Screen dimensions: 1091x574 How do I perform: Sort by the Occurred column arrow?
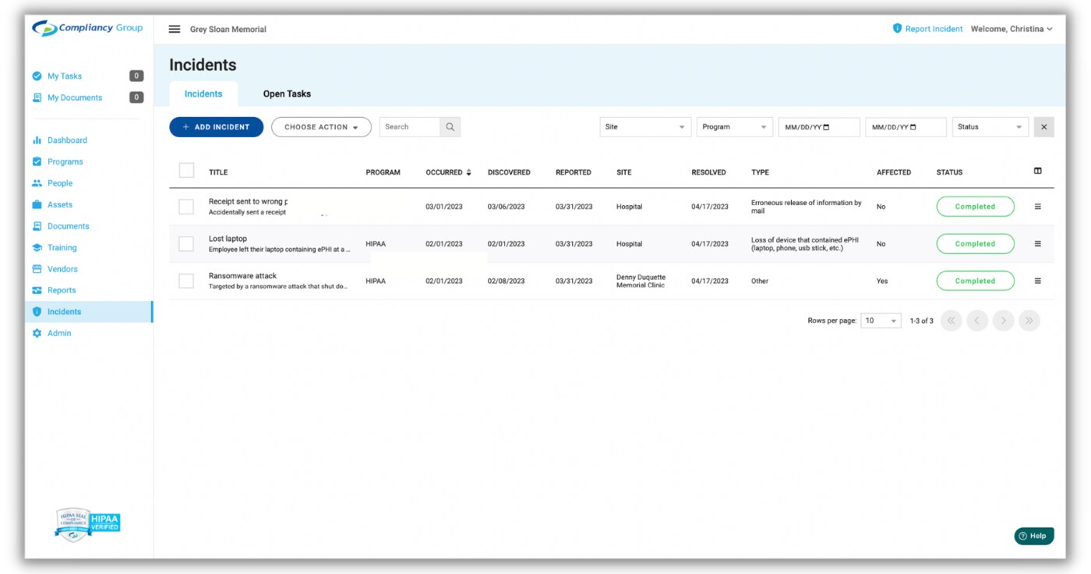click(x=468, y=172)
